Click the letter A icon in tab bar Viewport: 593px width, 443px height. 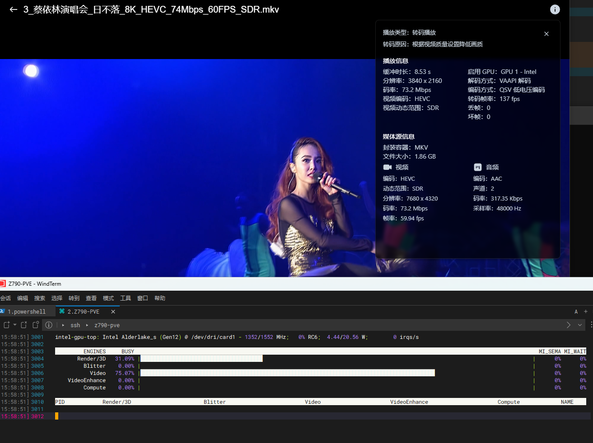576,311
